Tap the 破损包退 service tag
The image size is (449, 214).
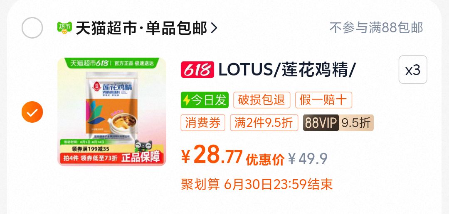tap(262, 100)
